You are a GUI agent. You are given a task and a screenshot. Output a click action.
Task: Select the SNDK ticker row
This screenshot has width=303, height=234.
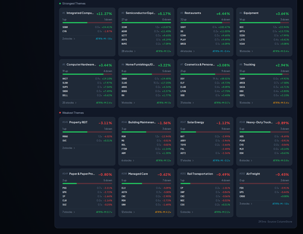pyautogui.click(x=87, y=91)
